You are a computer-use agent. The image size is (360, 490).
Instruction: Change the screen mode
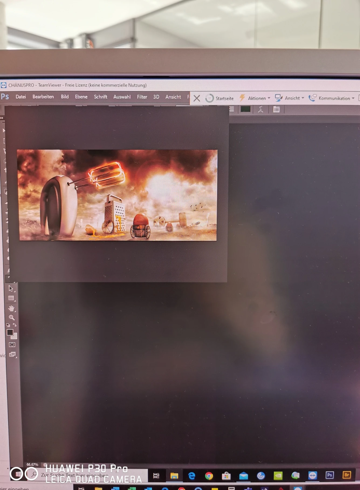point(12,354)
